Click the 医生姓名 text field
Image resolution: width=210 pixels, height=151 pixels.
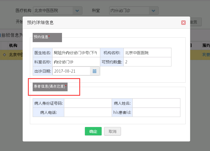pos(75,53)
